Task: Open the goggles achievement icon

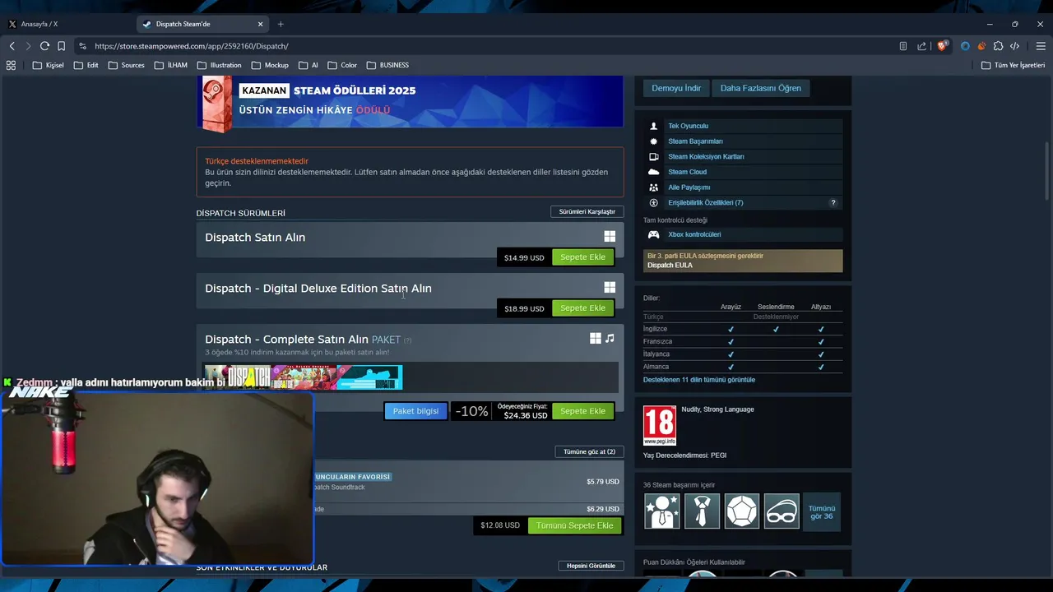Action: click(x=782, y=511)
